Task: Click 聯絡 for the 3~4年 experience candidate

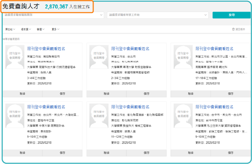Action: pos(23,94)
